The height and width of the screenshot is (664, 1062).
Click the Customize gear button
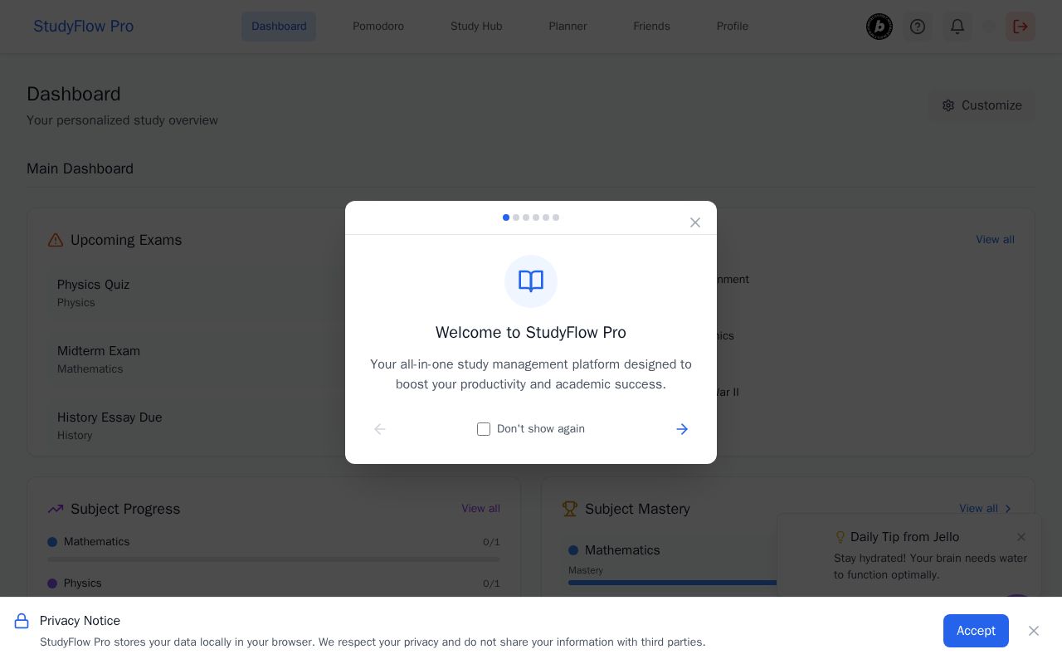982,105
